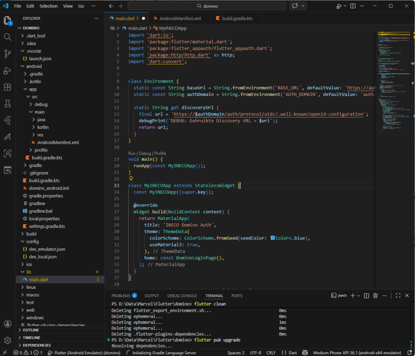
Task: Open the Extensions view
Action: point(7,87)
